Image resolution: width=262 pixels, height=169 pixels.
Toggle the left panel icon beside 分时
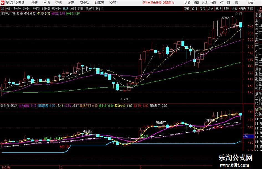coord(2,9)
